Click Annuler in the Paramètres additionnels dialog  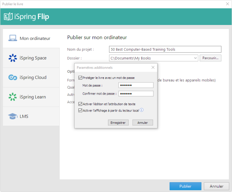click(x=143, y=122)
